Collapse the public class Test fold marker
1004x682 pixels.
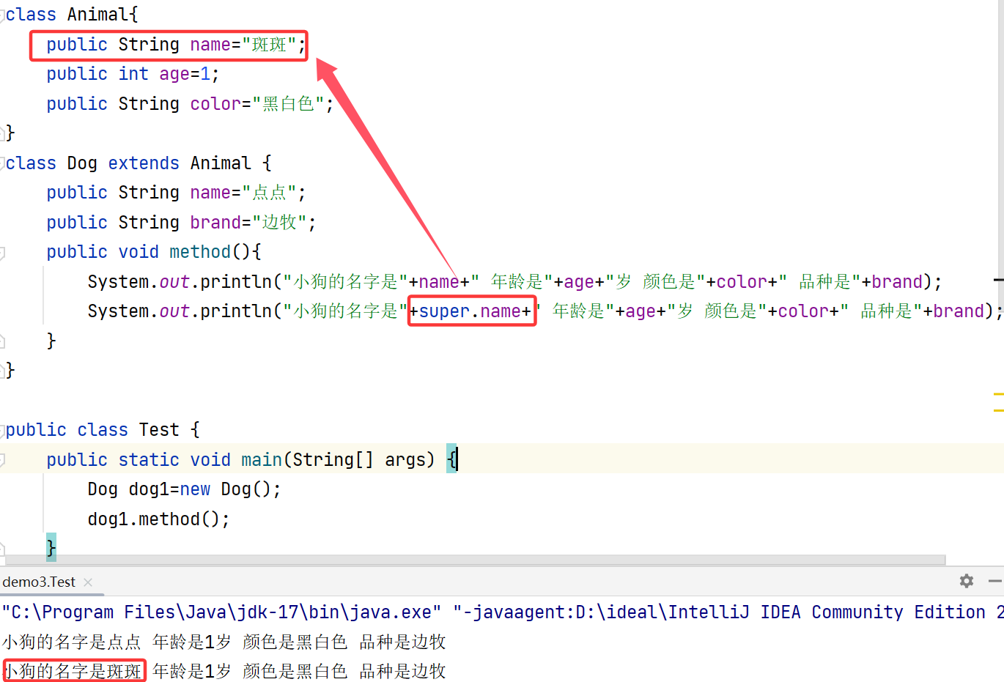[x=2, y=430]
